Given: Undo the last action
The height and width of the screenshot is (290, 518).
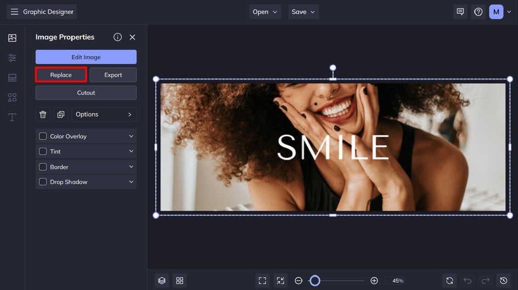Looking at the screenshot, I should 468,281.
